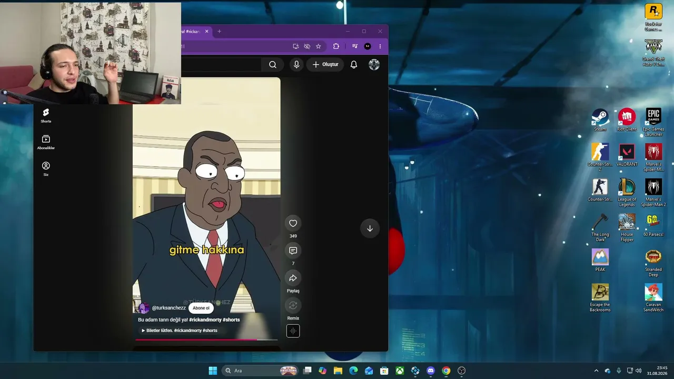
Task: Open Abonelikler in YouTube sidebar
Action: [46, 142]
